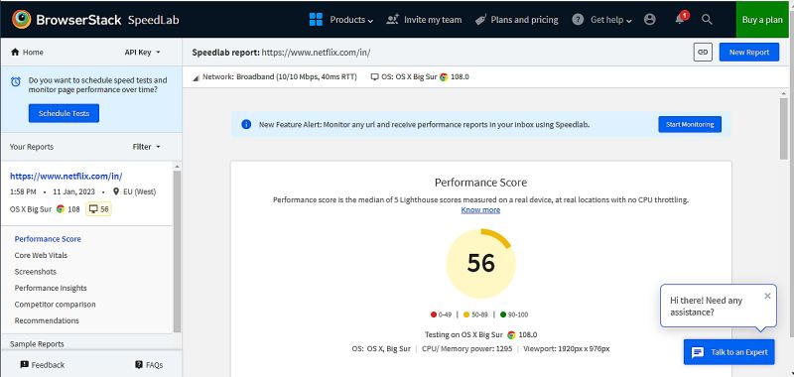
Task: Expand the Get help dropdown
Action: (x=611, y=20)
